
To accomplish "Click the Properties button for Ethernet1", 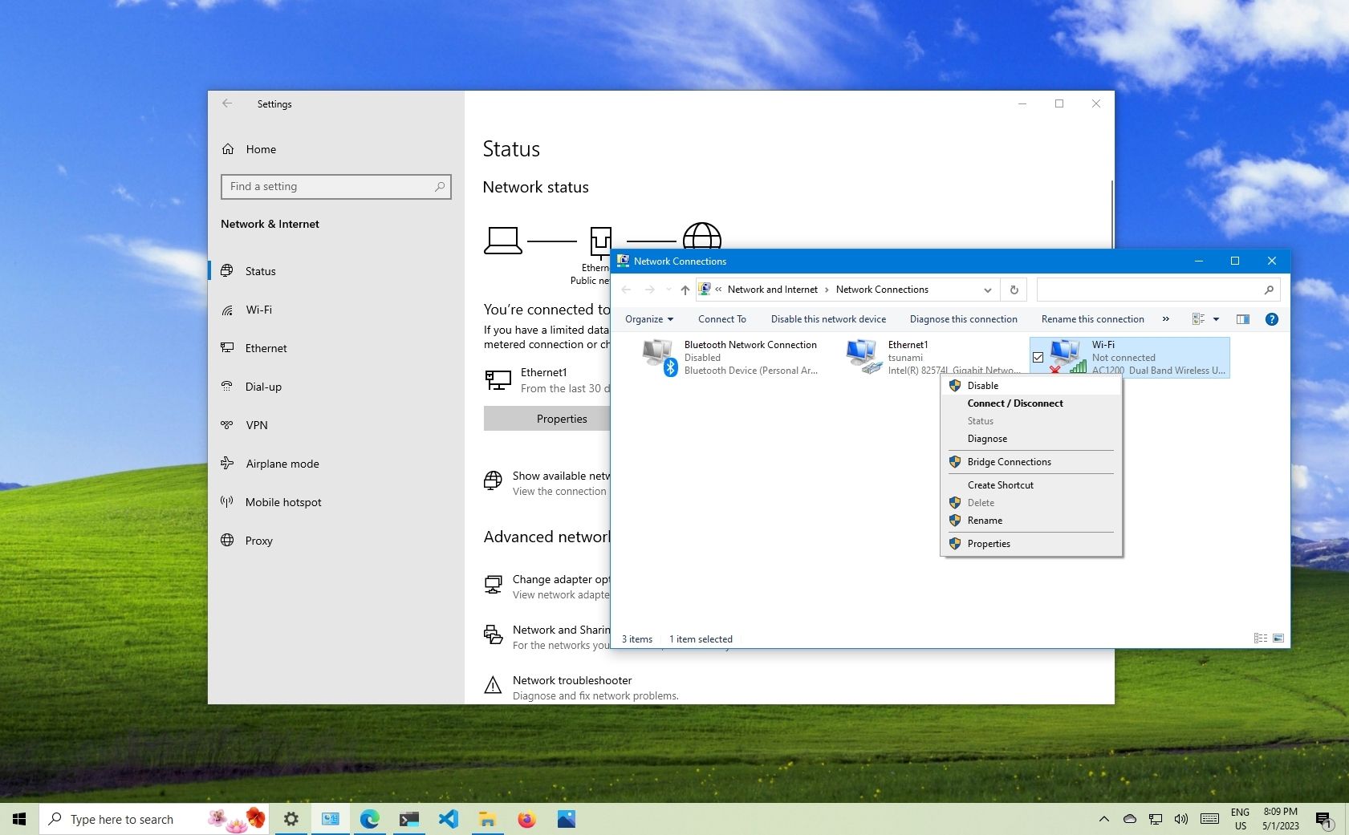I will coord(561,418).
